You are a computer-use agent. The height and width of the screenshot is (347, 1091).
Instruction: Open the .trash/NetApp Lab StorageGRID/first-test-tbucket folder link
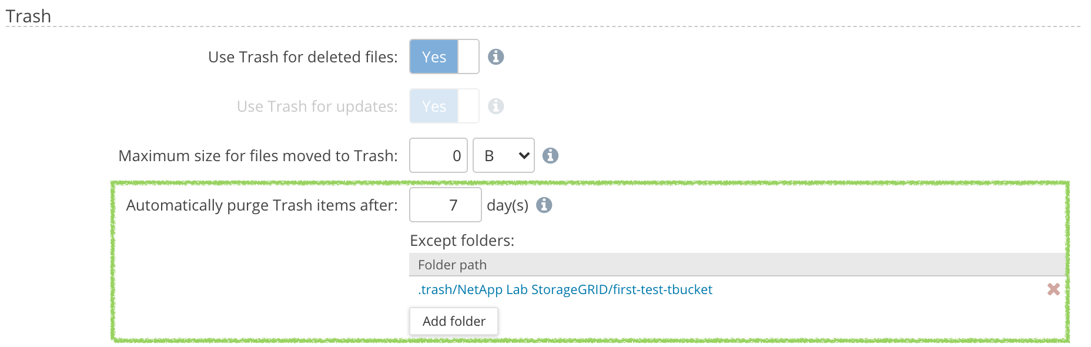565,290
